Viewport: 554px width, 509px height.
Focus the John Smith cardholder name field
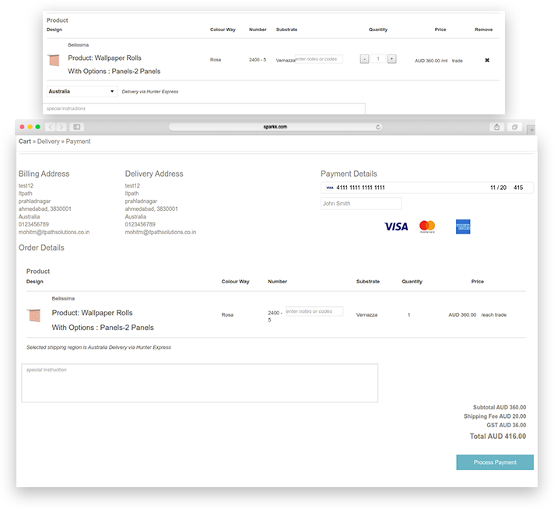tap(361, 203)
